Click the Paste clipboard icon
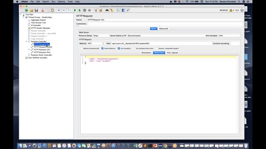 (x=52, y=10)
